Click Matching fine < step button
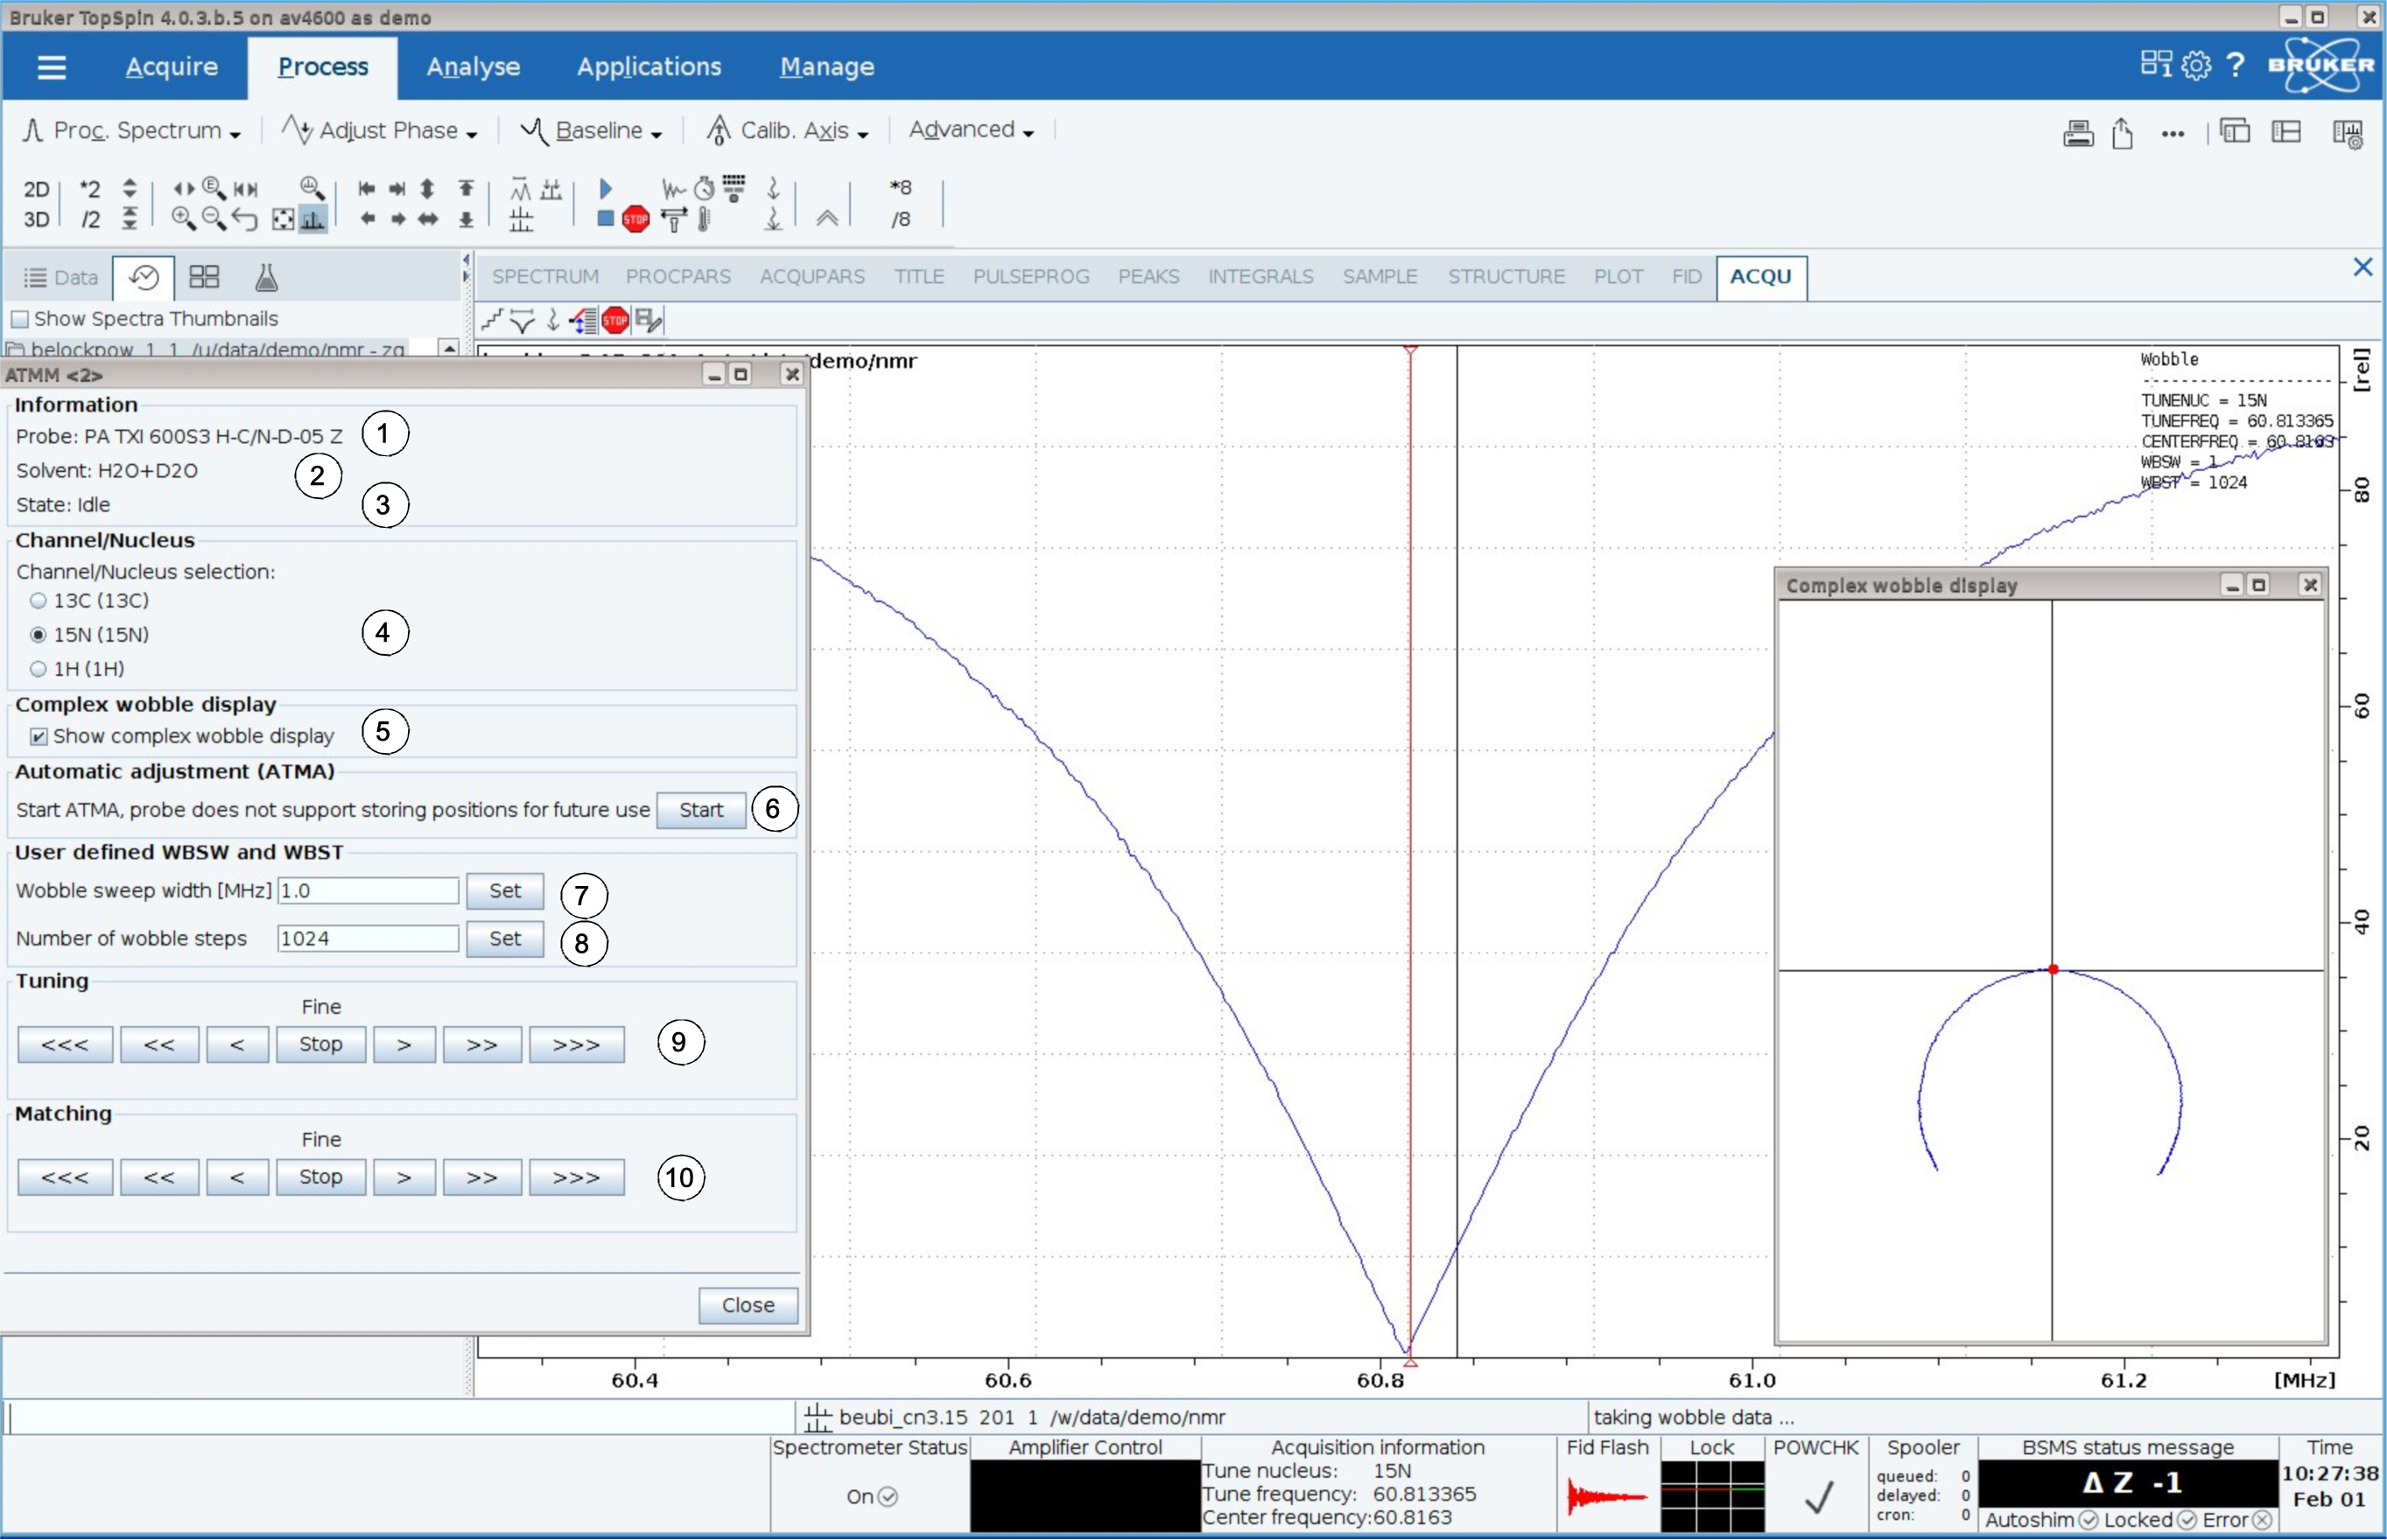Viewport: 2387px width, 1540px height. [237, 1177]
